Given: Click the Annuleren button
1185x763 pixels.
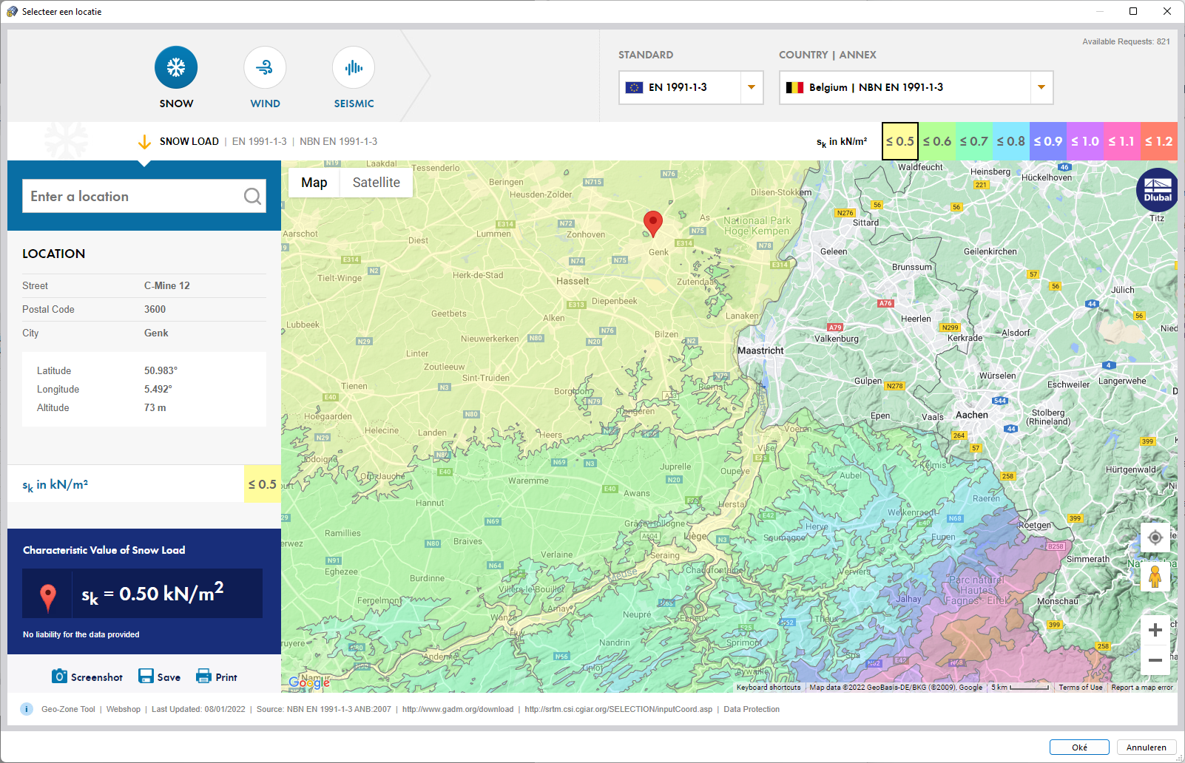Looking at the screenshot, I should point(1146,747).
